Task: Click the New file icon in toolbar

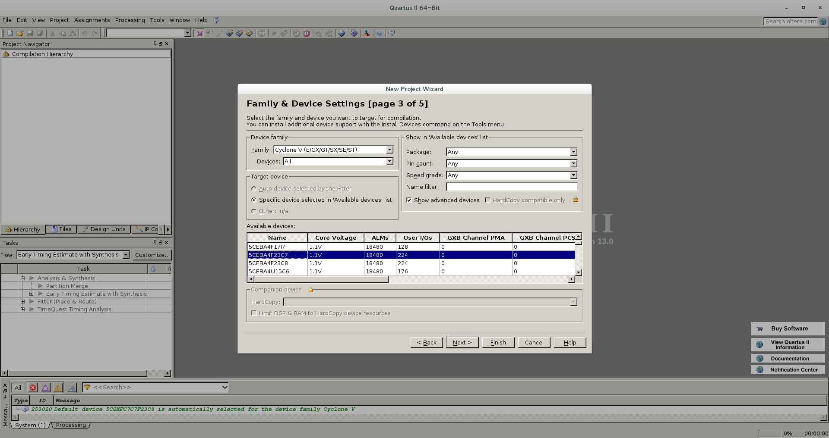Action: [10, 33]
